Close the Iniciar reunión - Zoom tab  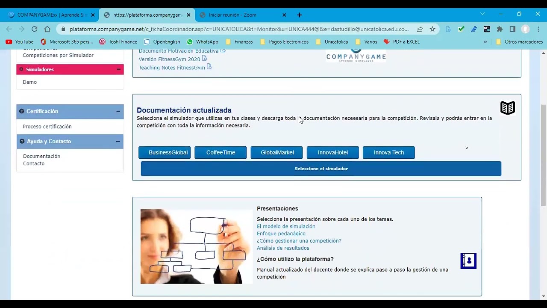(x=284, y=15)
